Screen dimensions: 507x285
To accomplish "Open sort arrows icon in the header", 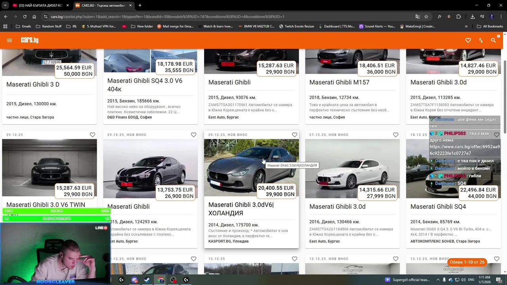I will click(481, 40).
